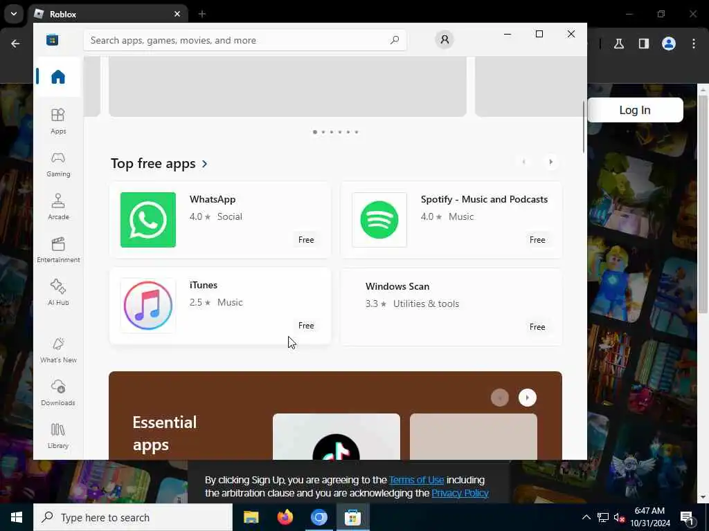
Task: Go back in Essential apps carousel
Action: tap(500, 398)
